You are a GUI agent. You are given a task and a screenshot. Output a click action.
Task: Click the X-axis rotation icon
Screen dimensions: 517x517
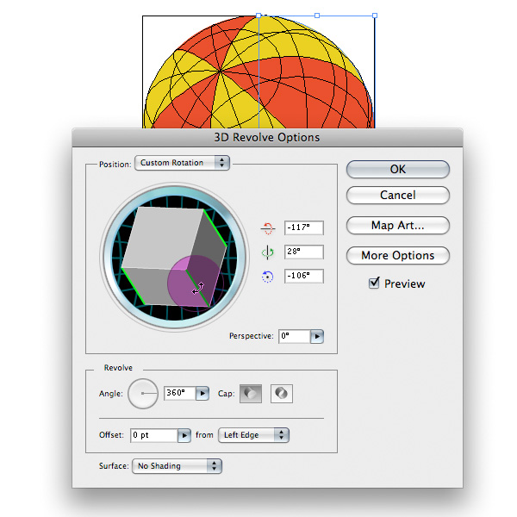[x=267, y=227]
